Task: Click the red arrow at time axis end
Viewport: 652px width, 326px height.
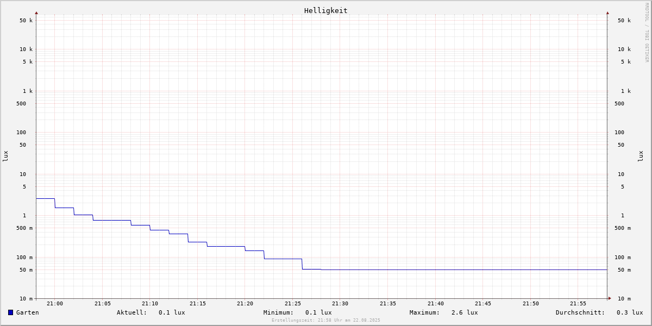Action: click(x=610, y=298)
